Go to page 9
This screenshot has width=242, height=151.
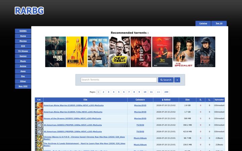click(139, 92)
